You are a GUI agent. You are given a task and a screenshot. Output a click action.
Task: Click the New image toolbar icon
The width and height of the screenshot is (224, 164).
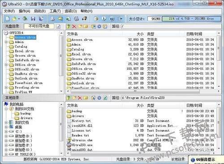pyautogui.click(x=8, y=19)
